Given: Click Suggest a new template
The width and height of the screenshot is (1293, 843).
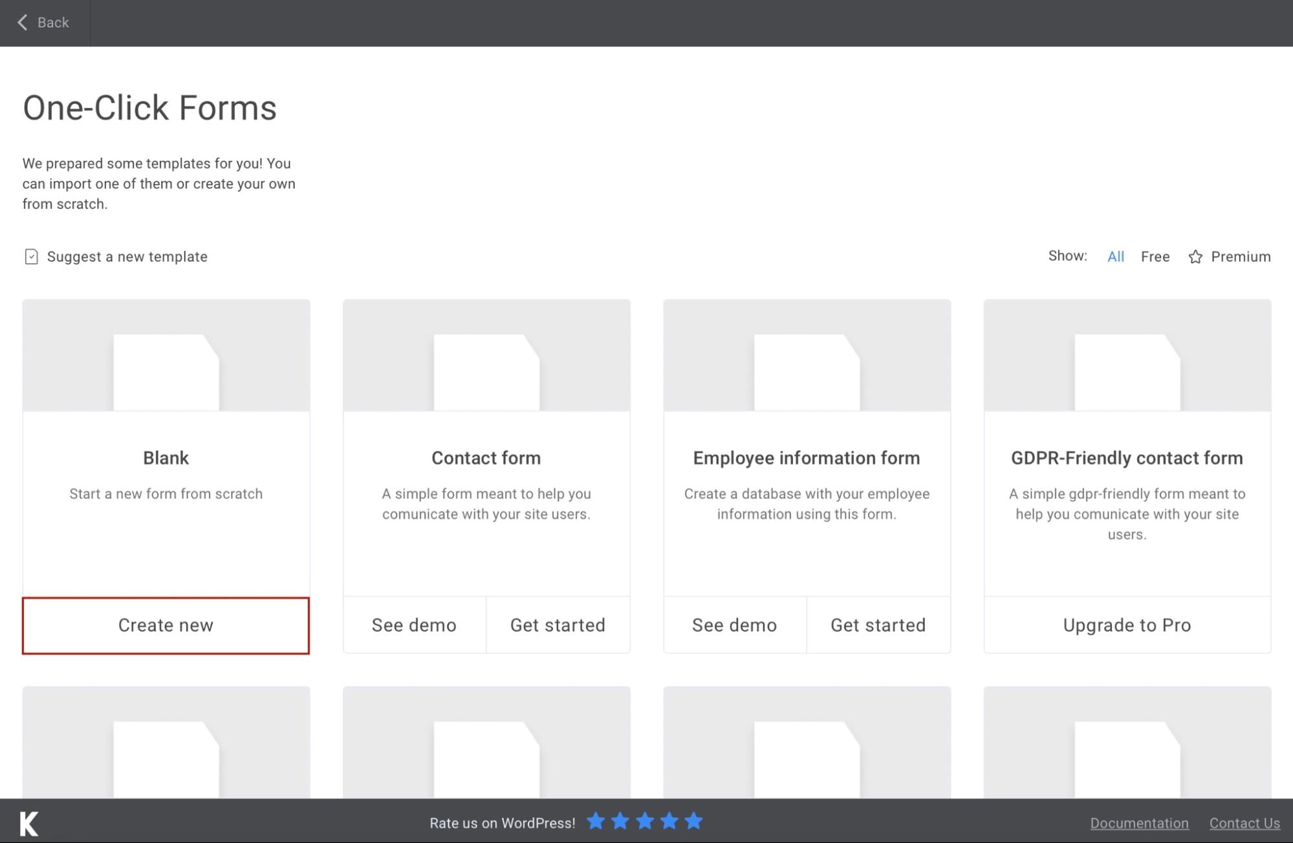Looking at the screenshot, I should pos(127,256).
